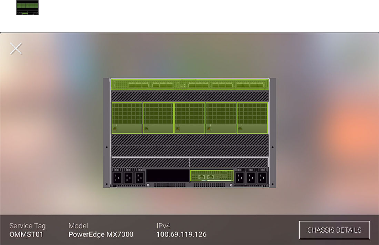
Task: Open the CHASSIS DETAILS button
Action: (334, 230)
